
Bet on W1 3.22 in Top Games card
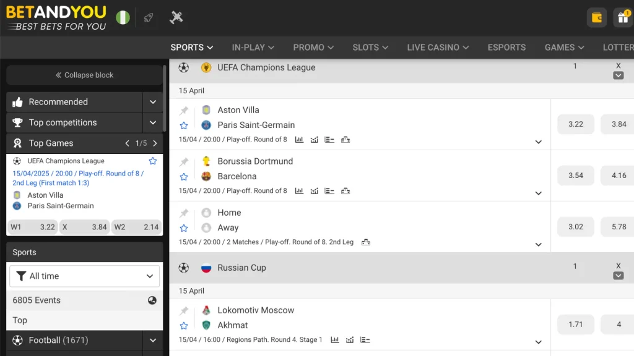coord(33,227)
